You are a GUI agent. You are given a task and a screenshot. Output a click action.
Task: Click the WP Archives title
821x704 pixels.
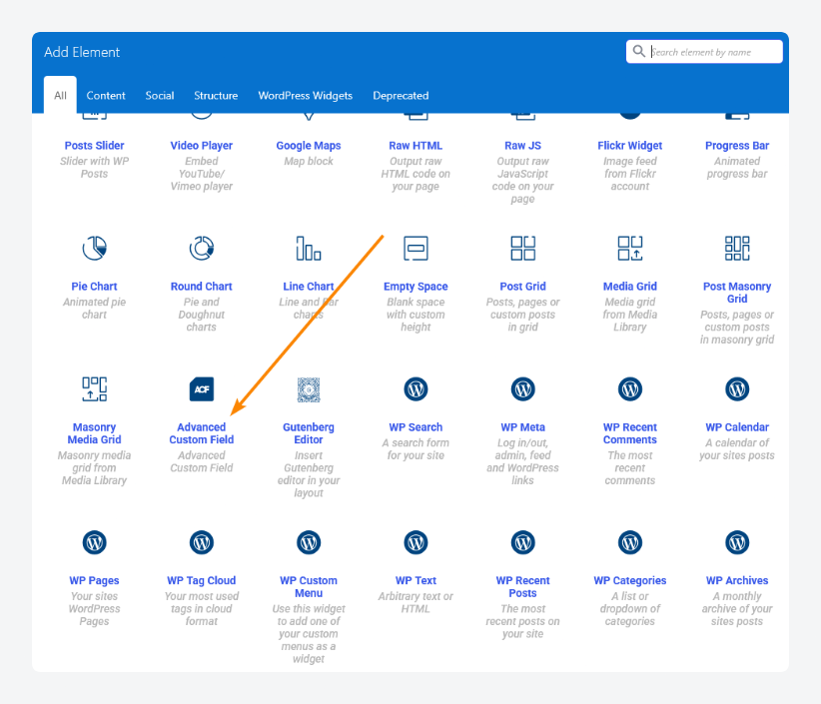point(737,580)
